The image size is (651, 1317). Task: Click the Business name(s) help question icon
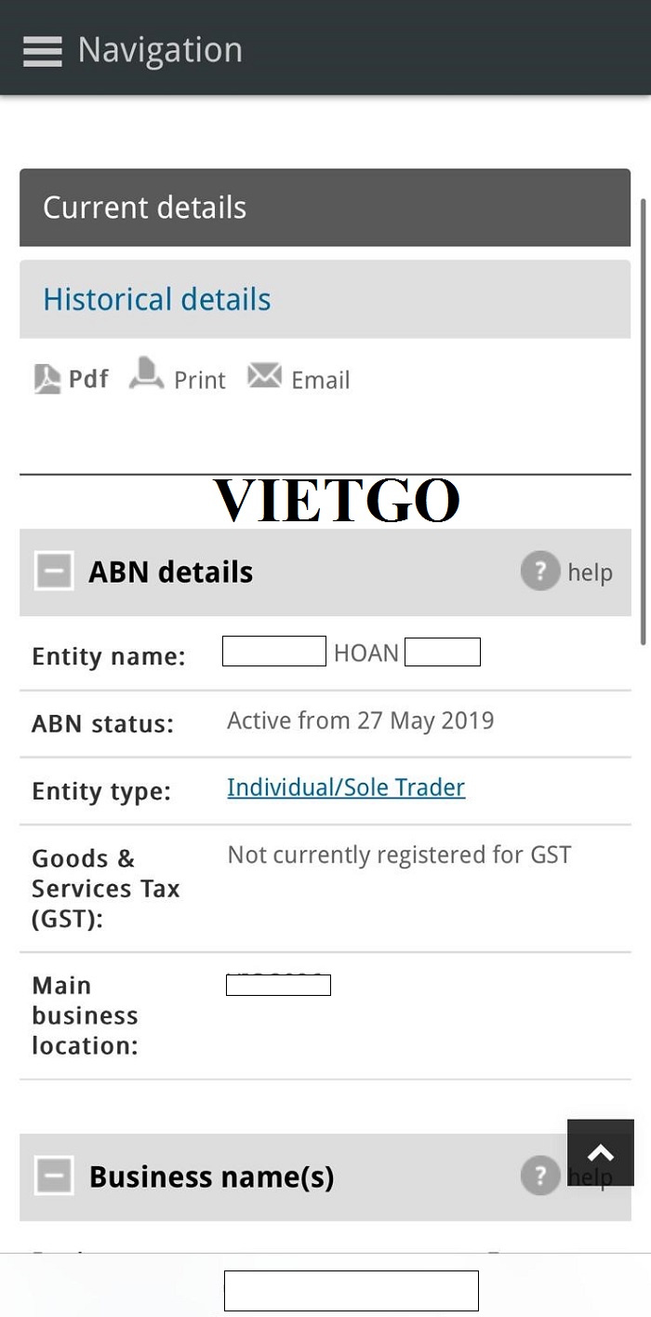(x=539, y=1176)
